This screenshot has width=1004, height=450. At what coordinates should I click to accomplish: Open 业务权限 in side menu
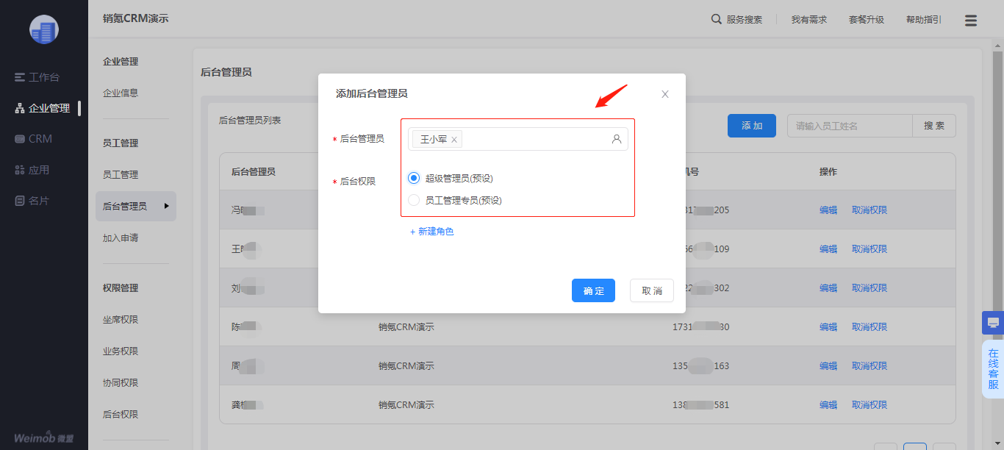click(x=121, y=351)
